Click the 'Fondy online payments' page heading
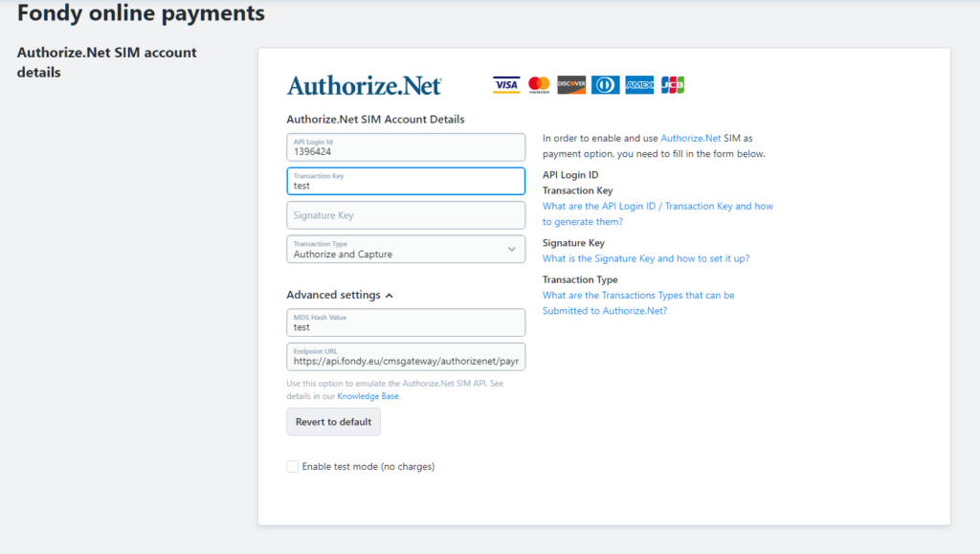This screenshot has height=554, width=980. point(142,13)
